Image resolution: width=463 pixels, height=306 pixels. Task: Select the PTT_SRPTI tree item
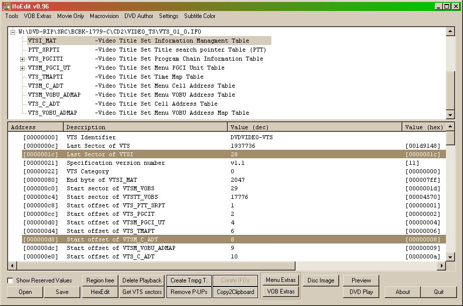coord(147,50)
